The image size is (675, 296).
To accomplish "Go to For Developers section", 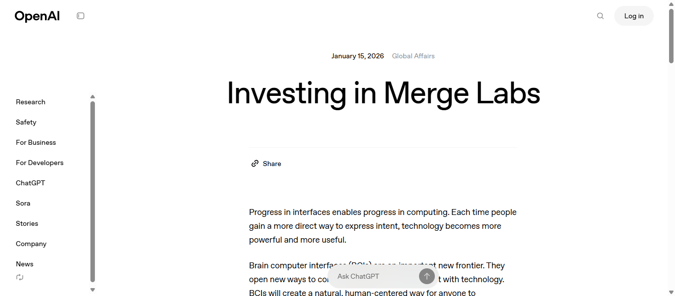I will (x=40, y=163).
